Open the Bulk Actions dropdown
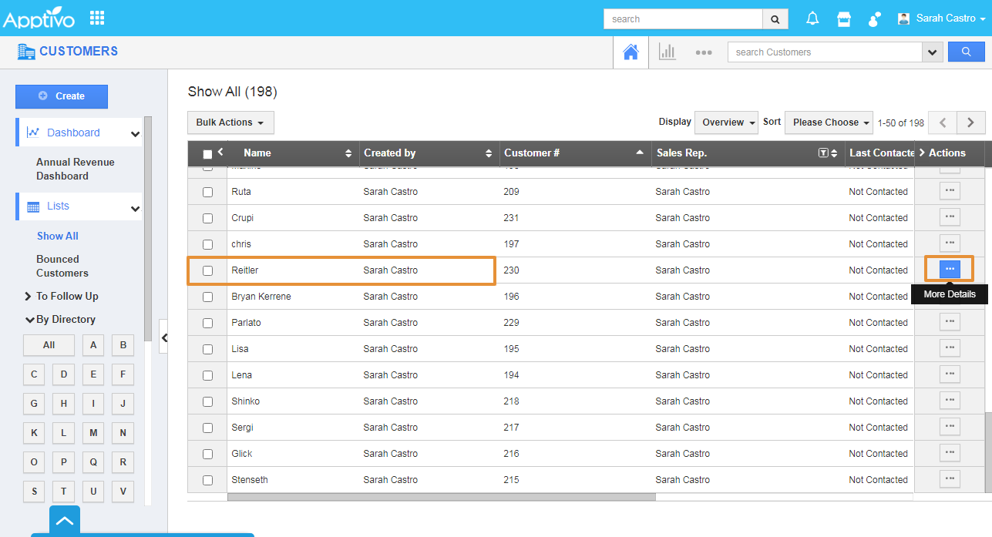992x537 pixels. (x=230, y=123)
